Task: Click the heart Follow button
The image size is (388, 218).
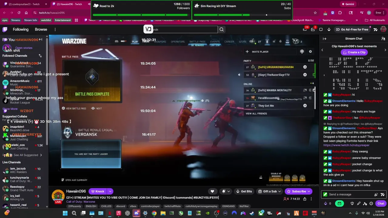Action: coord(212,191)
